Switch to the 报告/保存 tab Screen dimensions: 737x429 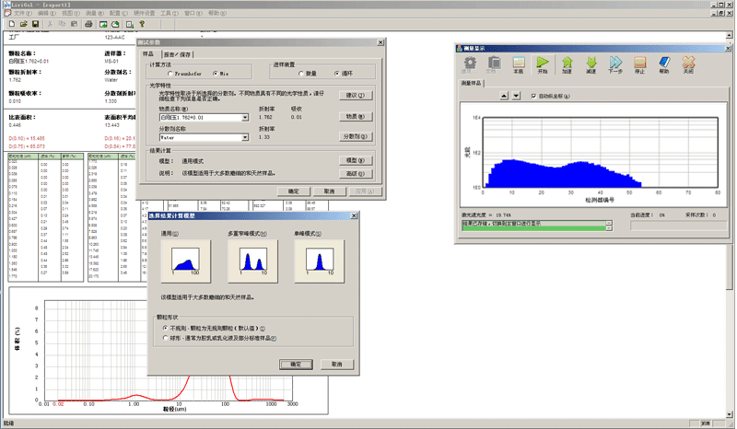pos(178,54)
